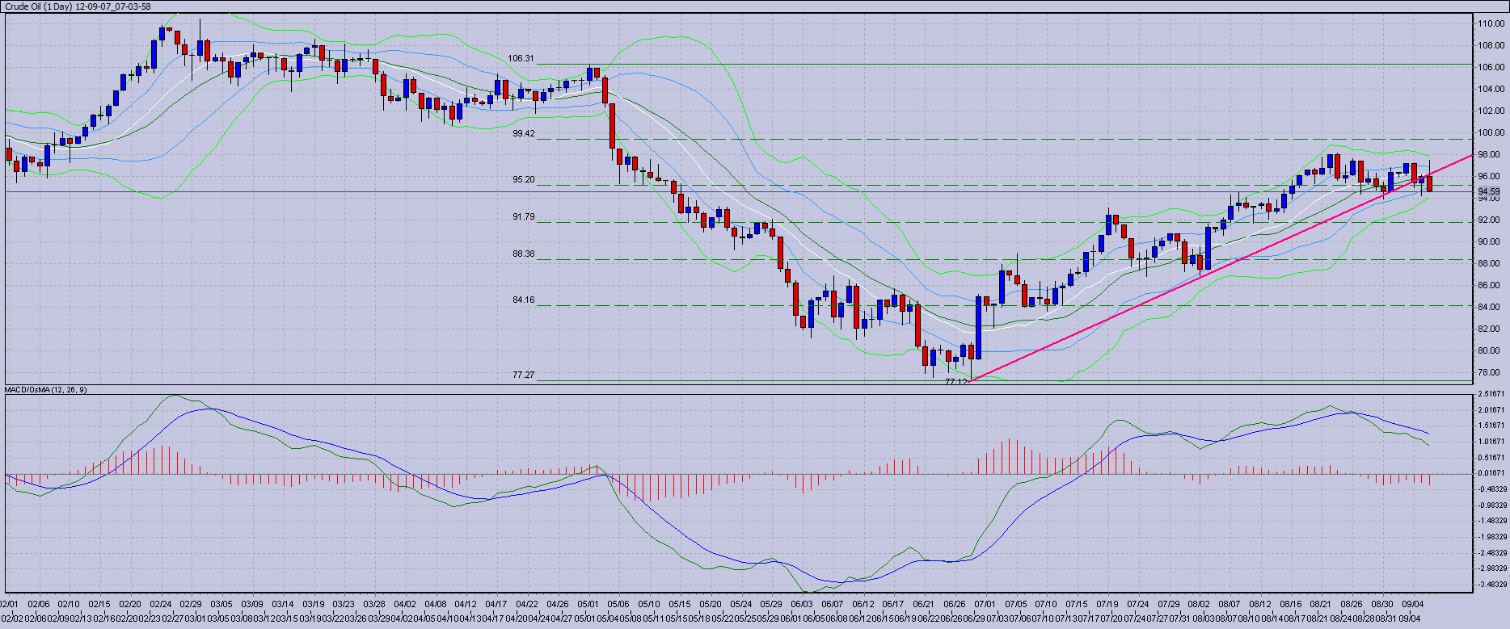The width and height of the screenshot is (1510, 629).
Task: Click the 94.59 current price tag
Action: pos(1489,192)
